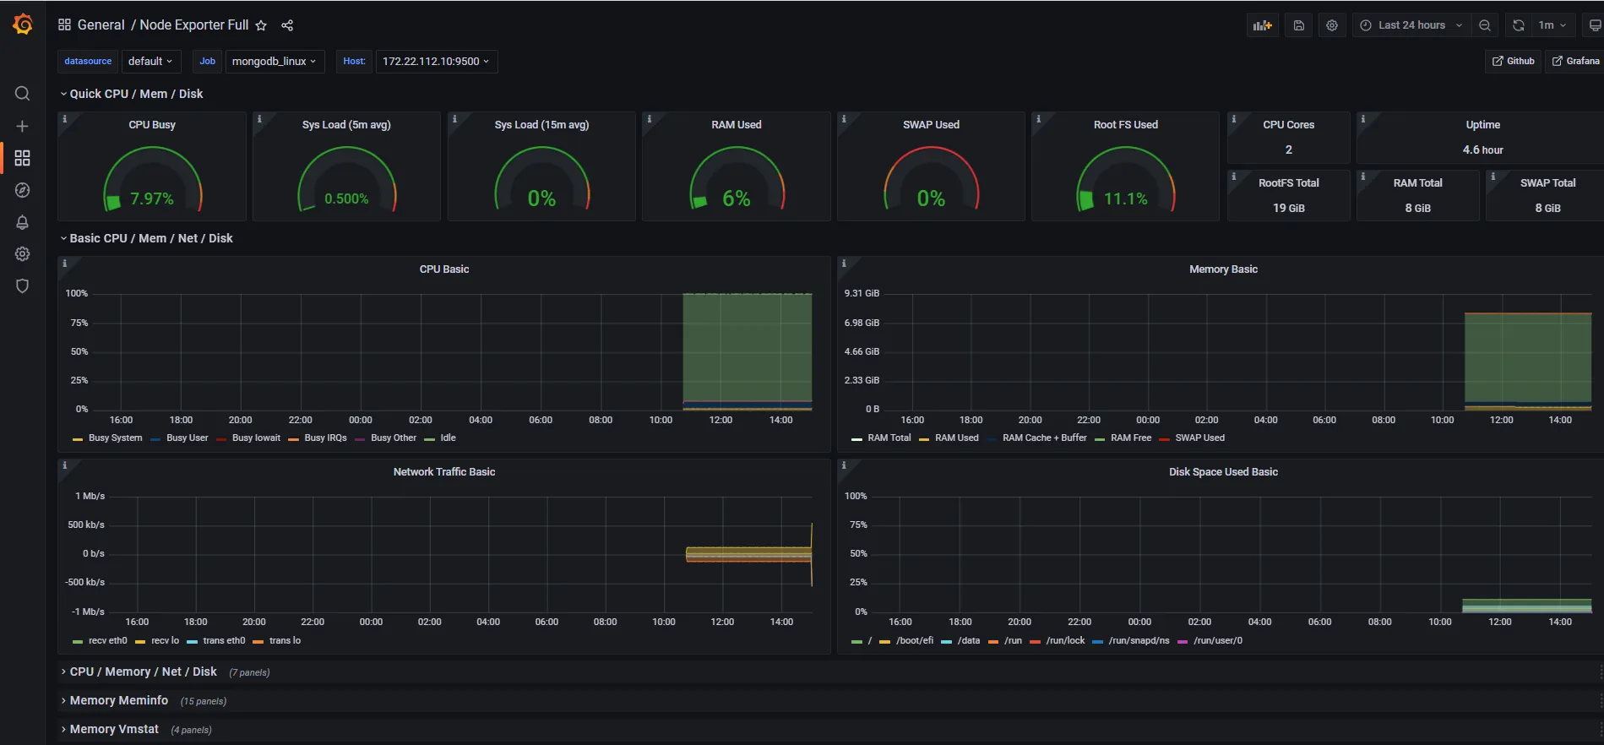Cycle view mode with monitor icon
The image size is (1604, 745).
coord(1594,25)
